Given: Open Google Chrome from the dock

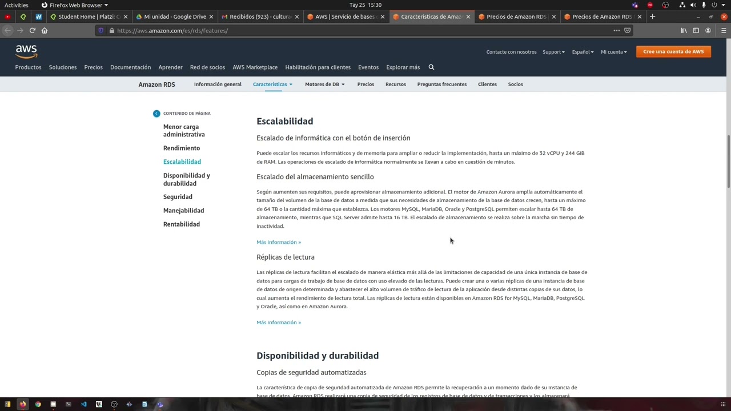Looking at the screenshot, I should coord(38,404).
